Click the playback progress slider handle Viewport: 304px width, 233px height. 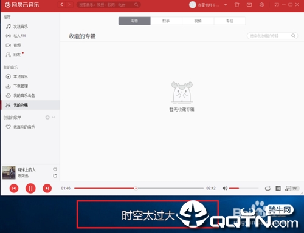136,188
